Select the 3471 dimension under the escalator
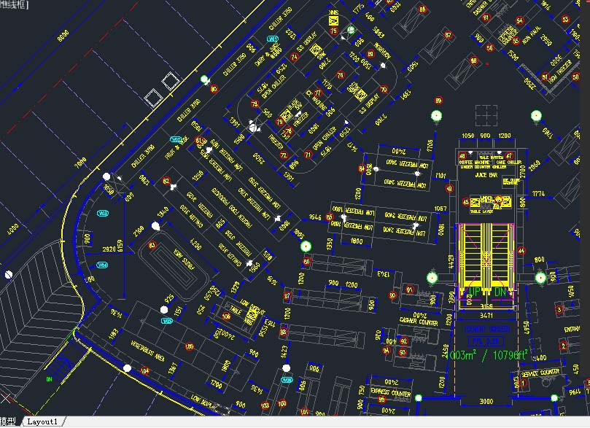 click(x=486, y=316)
